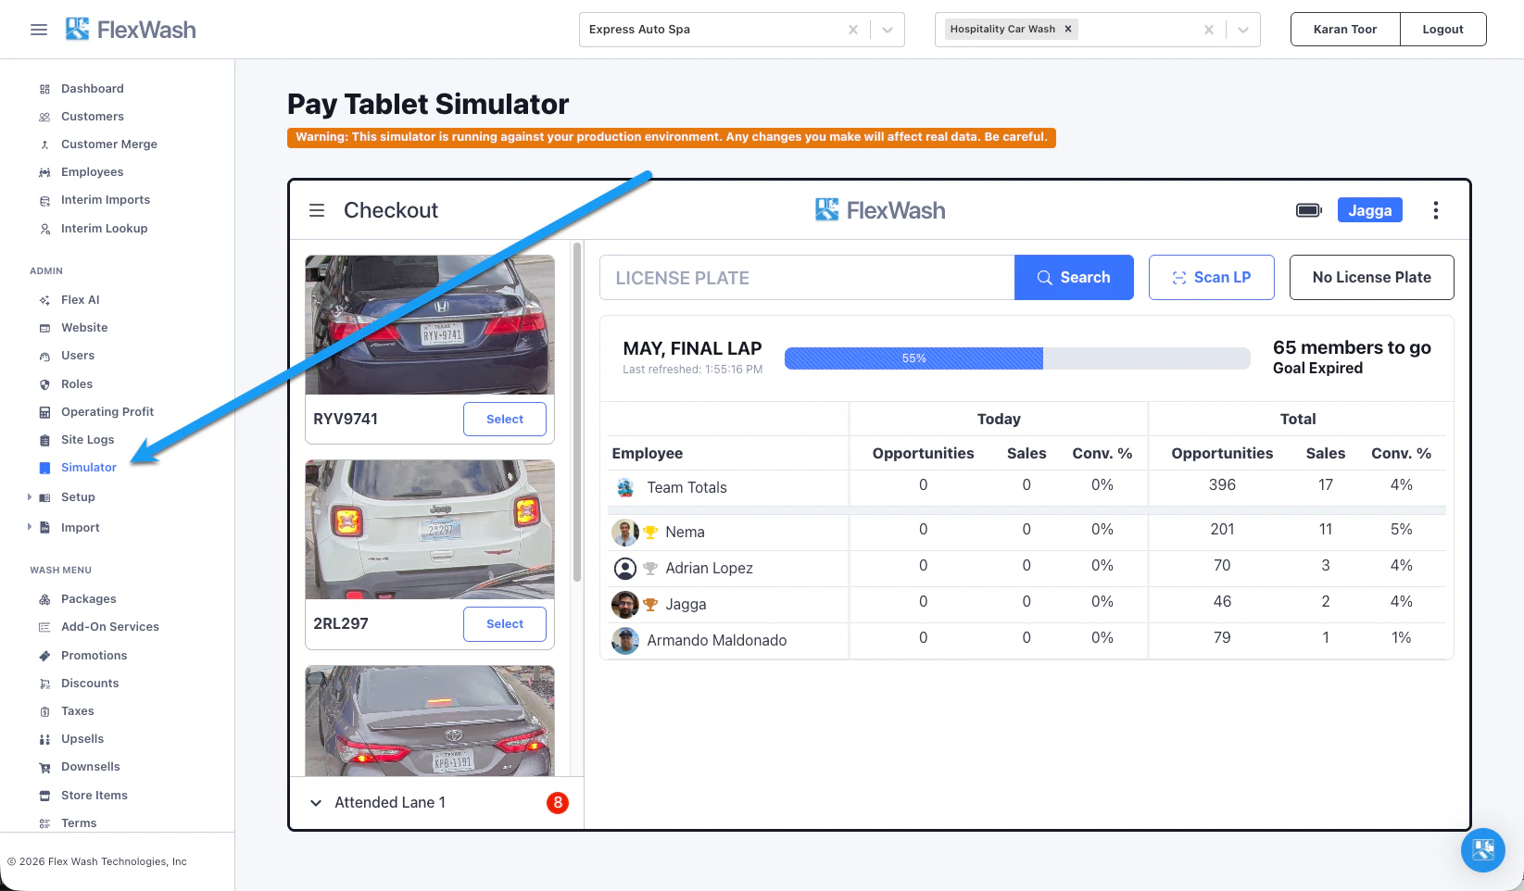Click the Logout button

tap(1443, 30)
